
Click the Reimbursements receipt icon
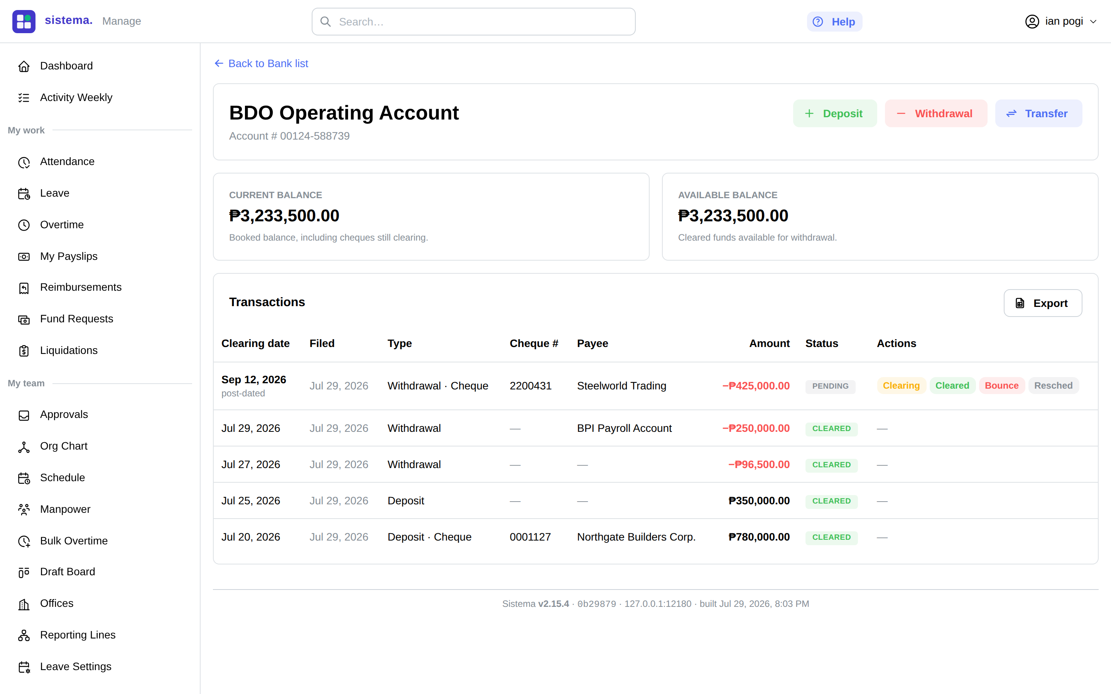pos(24,288)
